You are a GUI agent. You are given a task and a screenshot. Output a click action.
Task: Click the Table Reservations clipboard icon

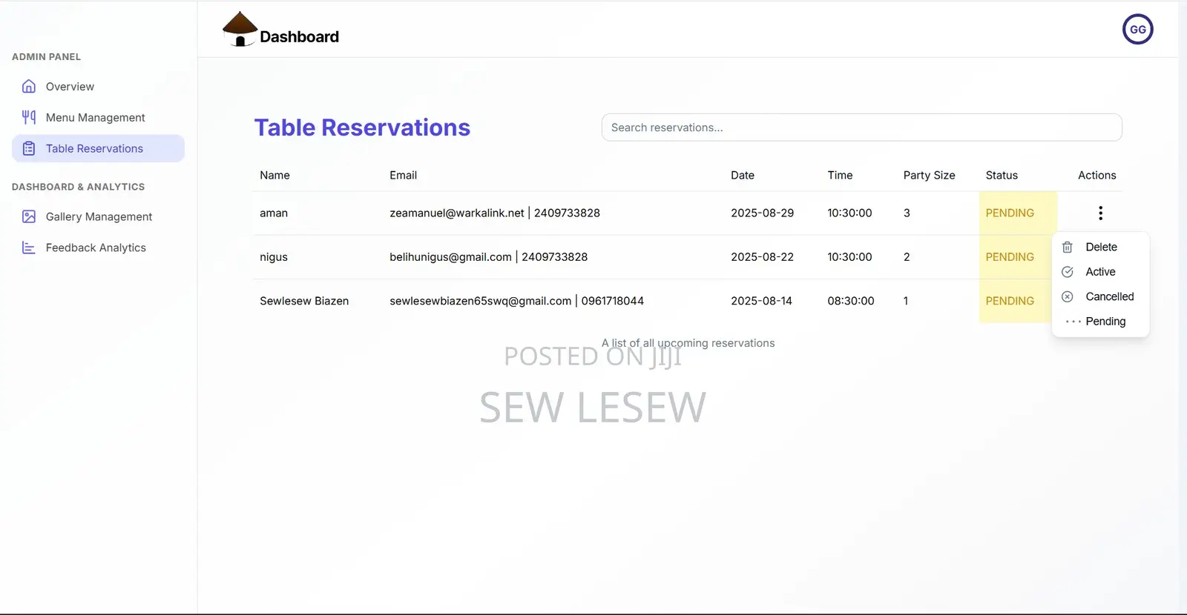[x=29, y=148]
